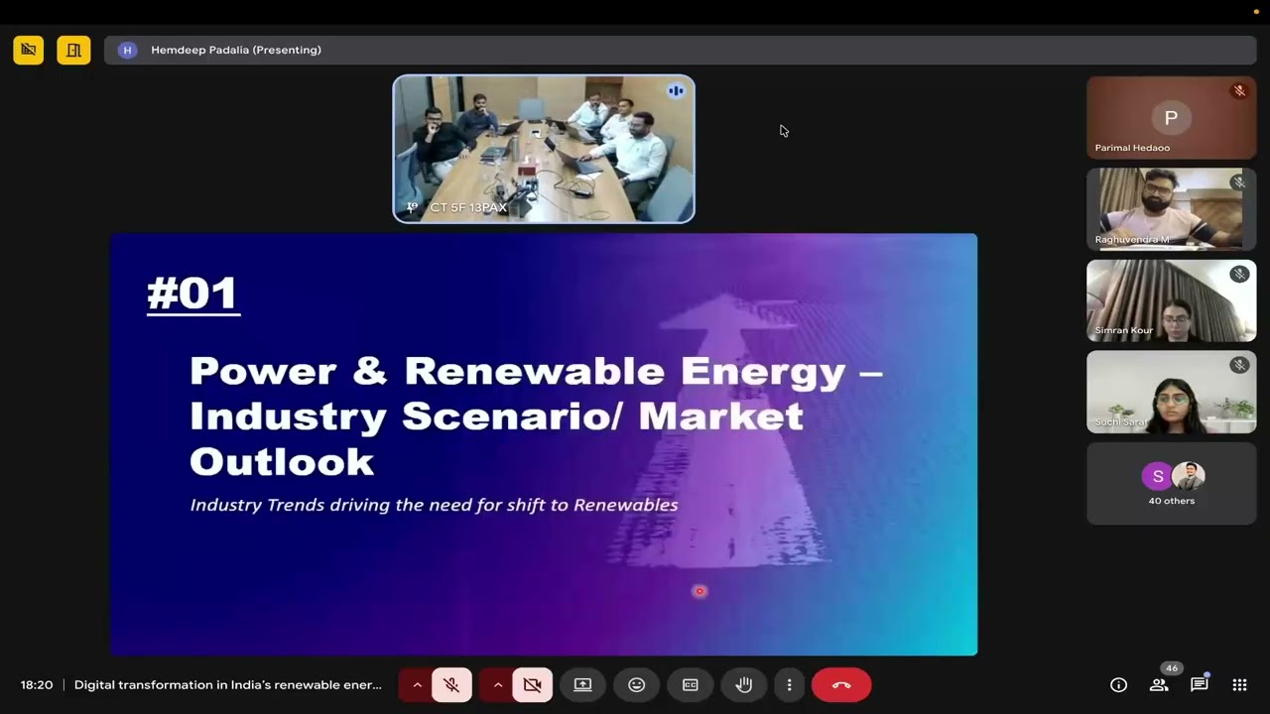Click Hemdeep Padalia presenter avatar
Image resolution: width=1270 pixels, height=714 pixels.
(x=127, y=50)
